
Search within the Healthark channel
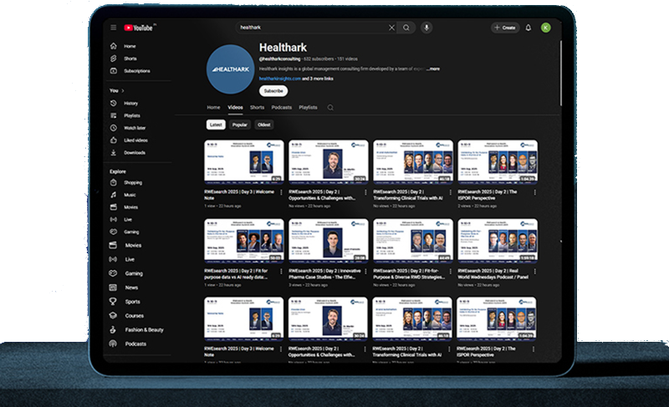click(330, 108)
